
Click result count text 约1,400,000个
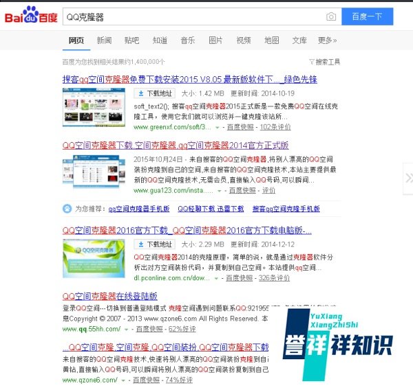pos(145,62)
